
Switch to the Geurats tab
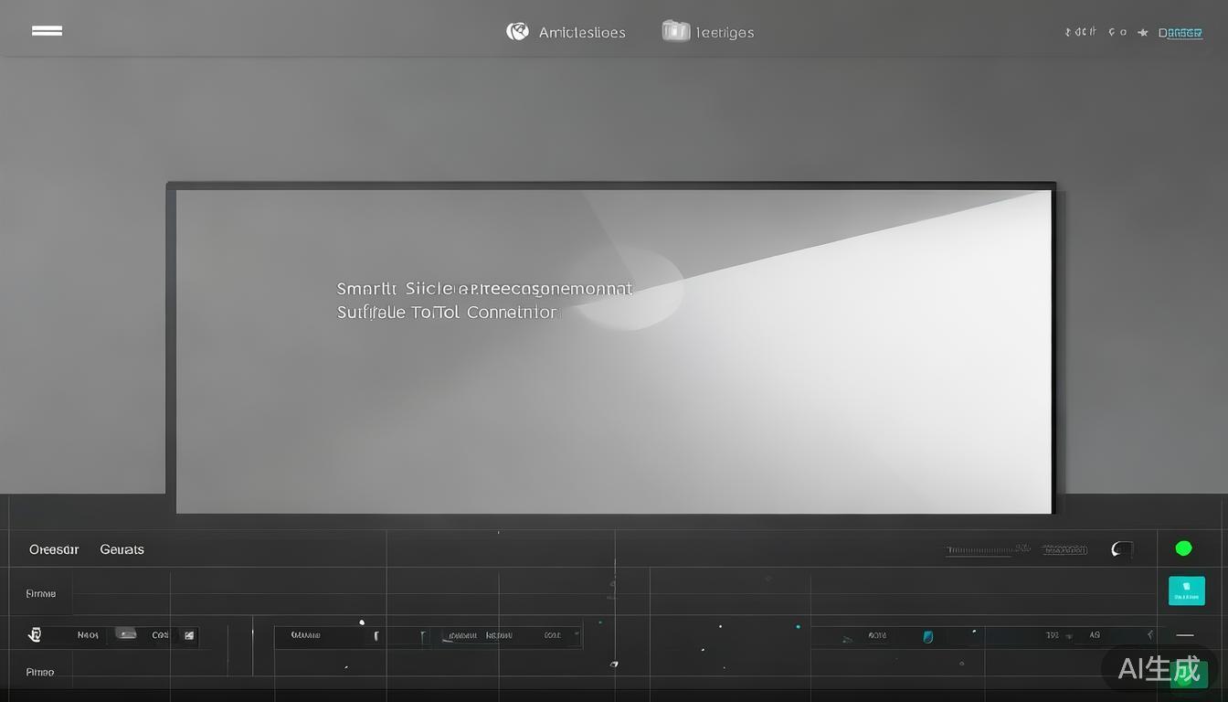click(122, 549)
